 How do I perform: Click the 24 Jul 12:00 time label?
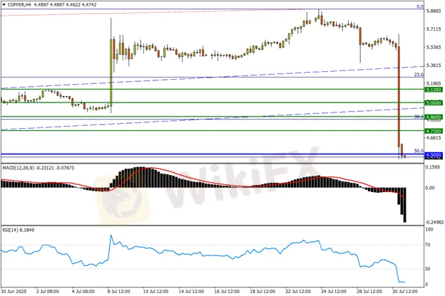click(334, 291)
